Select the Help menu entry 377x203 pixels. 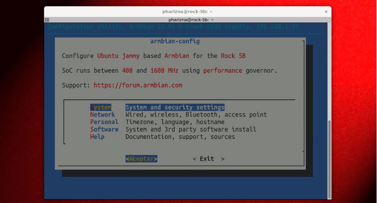coord(97,137)
